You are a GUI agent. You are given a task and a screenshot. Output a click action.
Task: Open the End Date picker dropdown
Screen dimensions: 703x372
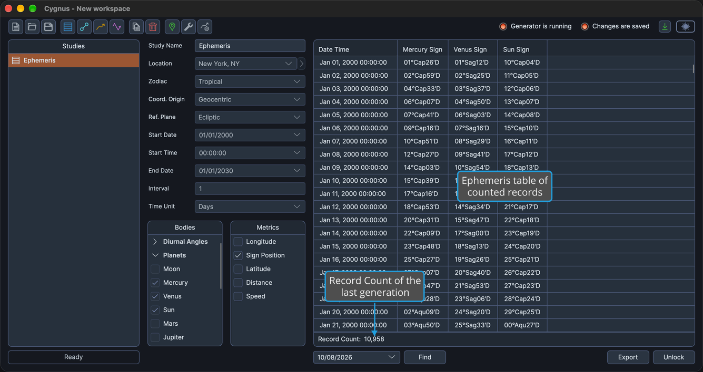tap(250, 171)
